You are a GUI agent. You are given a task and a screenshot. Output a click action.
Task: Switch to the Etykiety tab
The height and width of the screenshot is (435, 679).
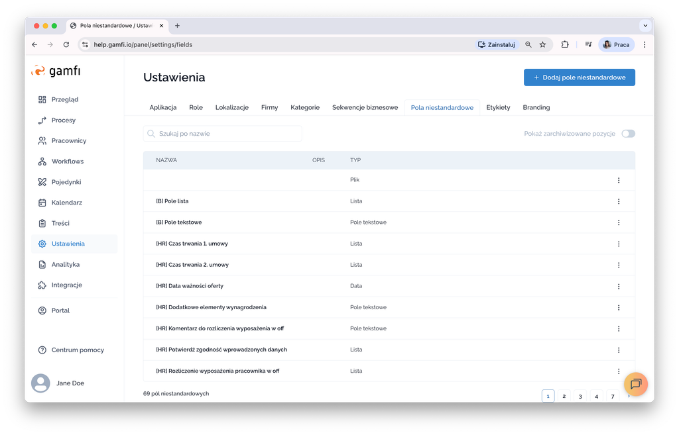pos(498,107)
